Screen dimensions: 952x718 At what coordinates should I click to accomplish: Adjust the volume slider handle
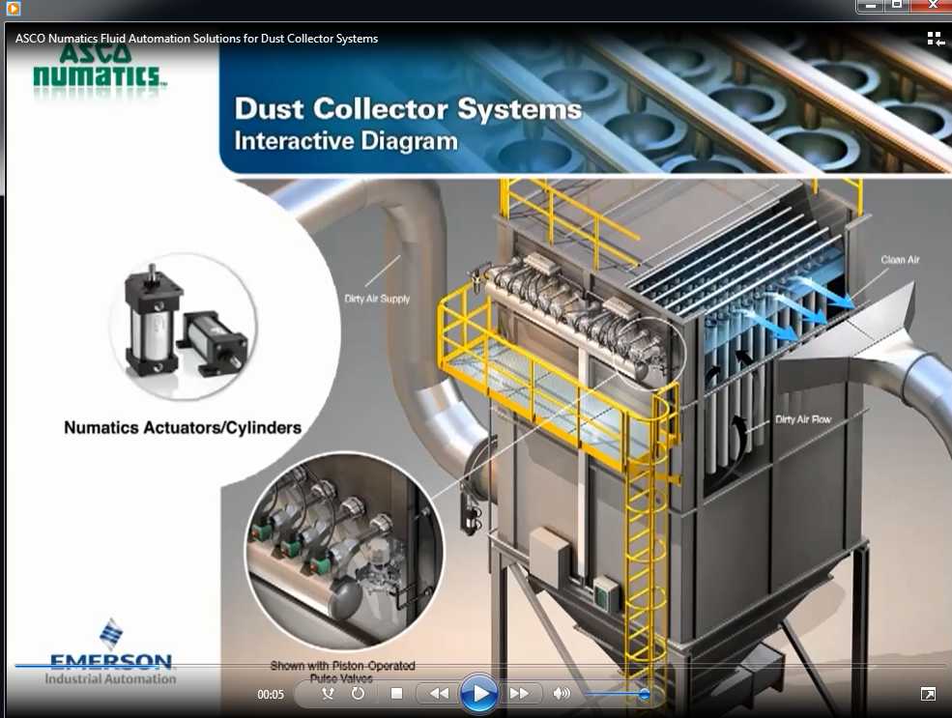[645, 693]
